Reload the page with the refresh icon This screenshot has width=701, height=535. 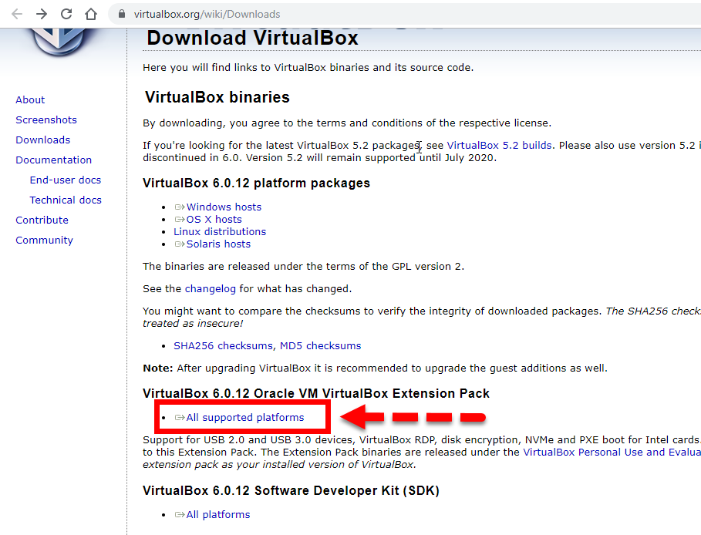pyautogui.click(x=66, y=14)
